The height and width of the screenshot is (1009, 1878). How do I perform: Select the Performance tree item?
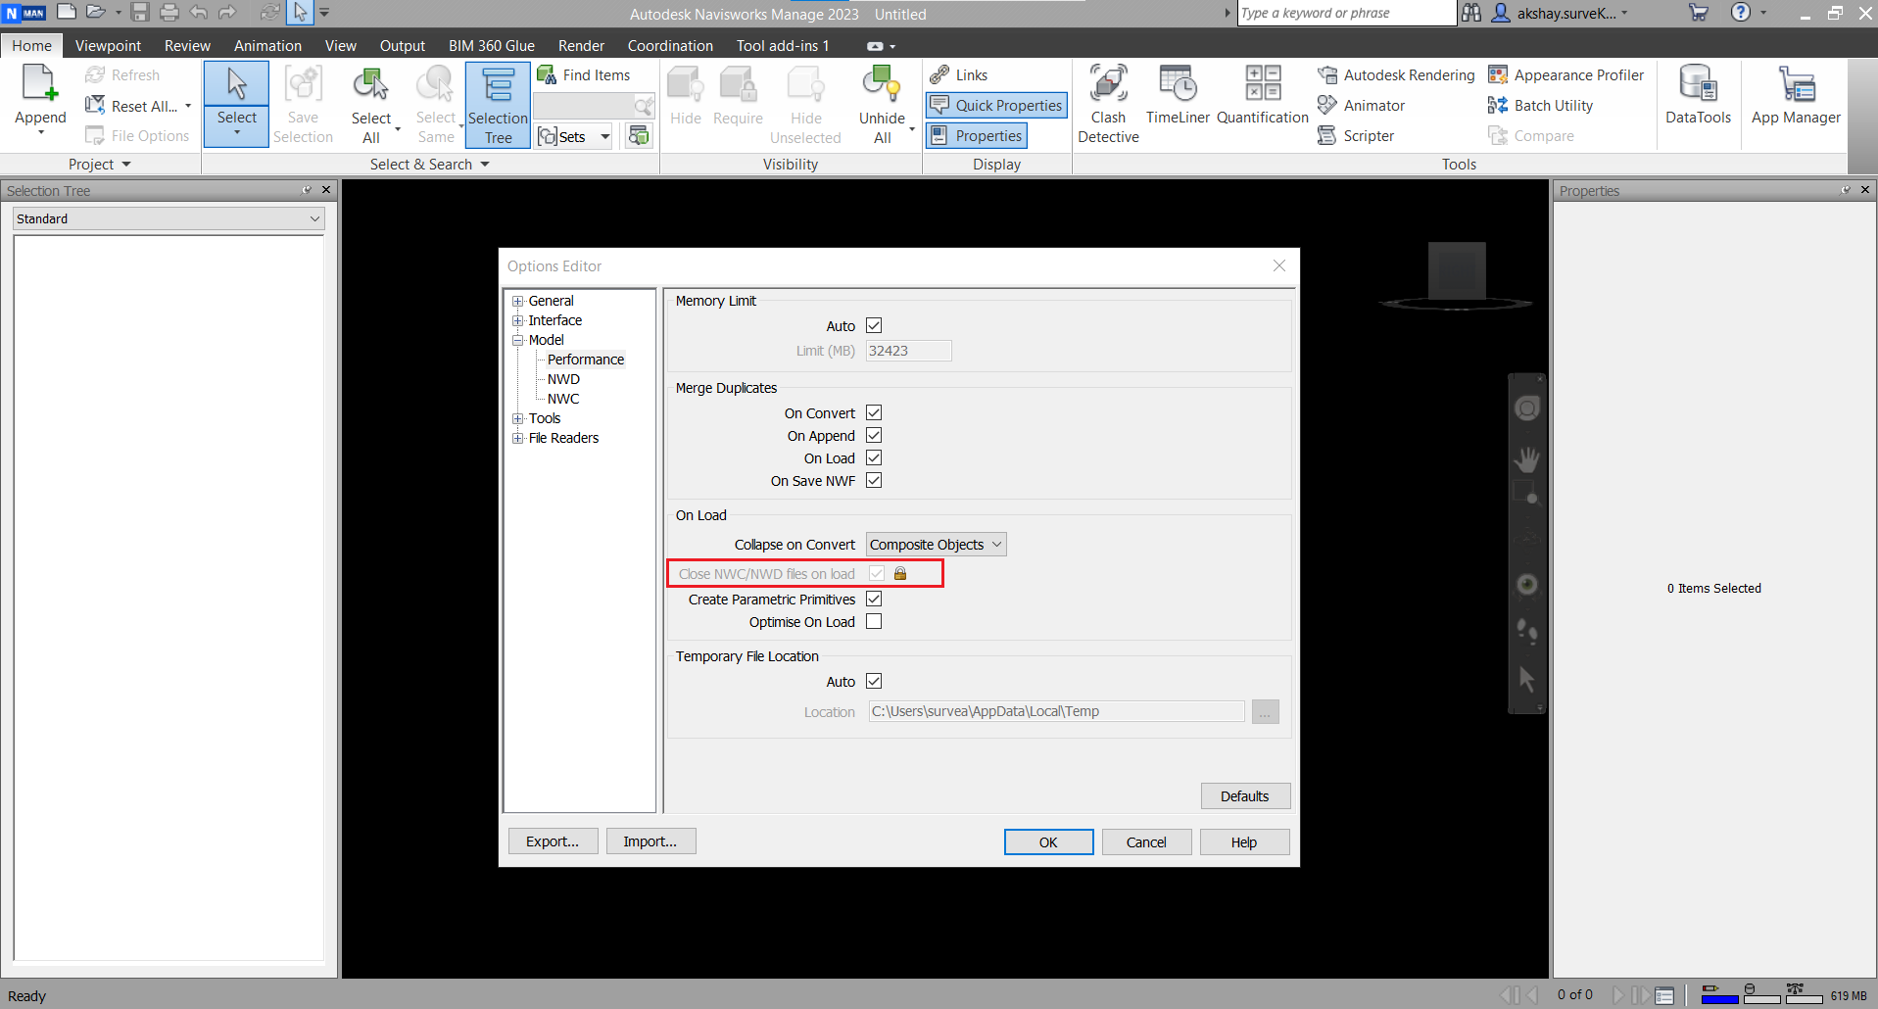pyautogui.click(x=586, y=360)
